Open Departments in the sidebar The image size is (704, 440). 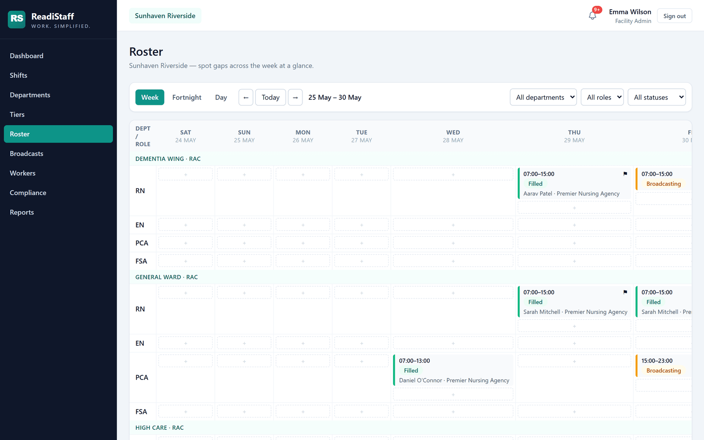(58, 95)
